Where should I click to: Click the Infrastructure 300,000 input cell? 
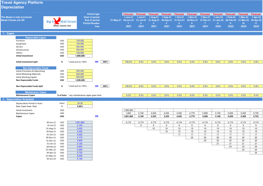tap(80, 50)
